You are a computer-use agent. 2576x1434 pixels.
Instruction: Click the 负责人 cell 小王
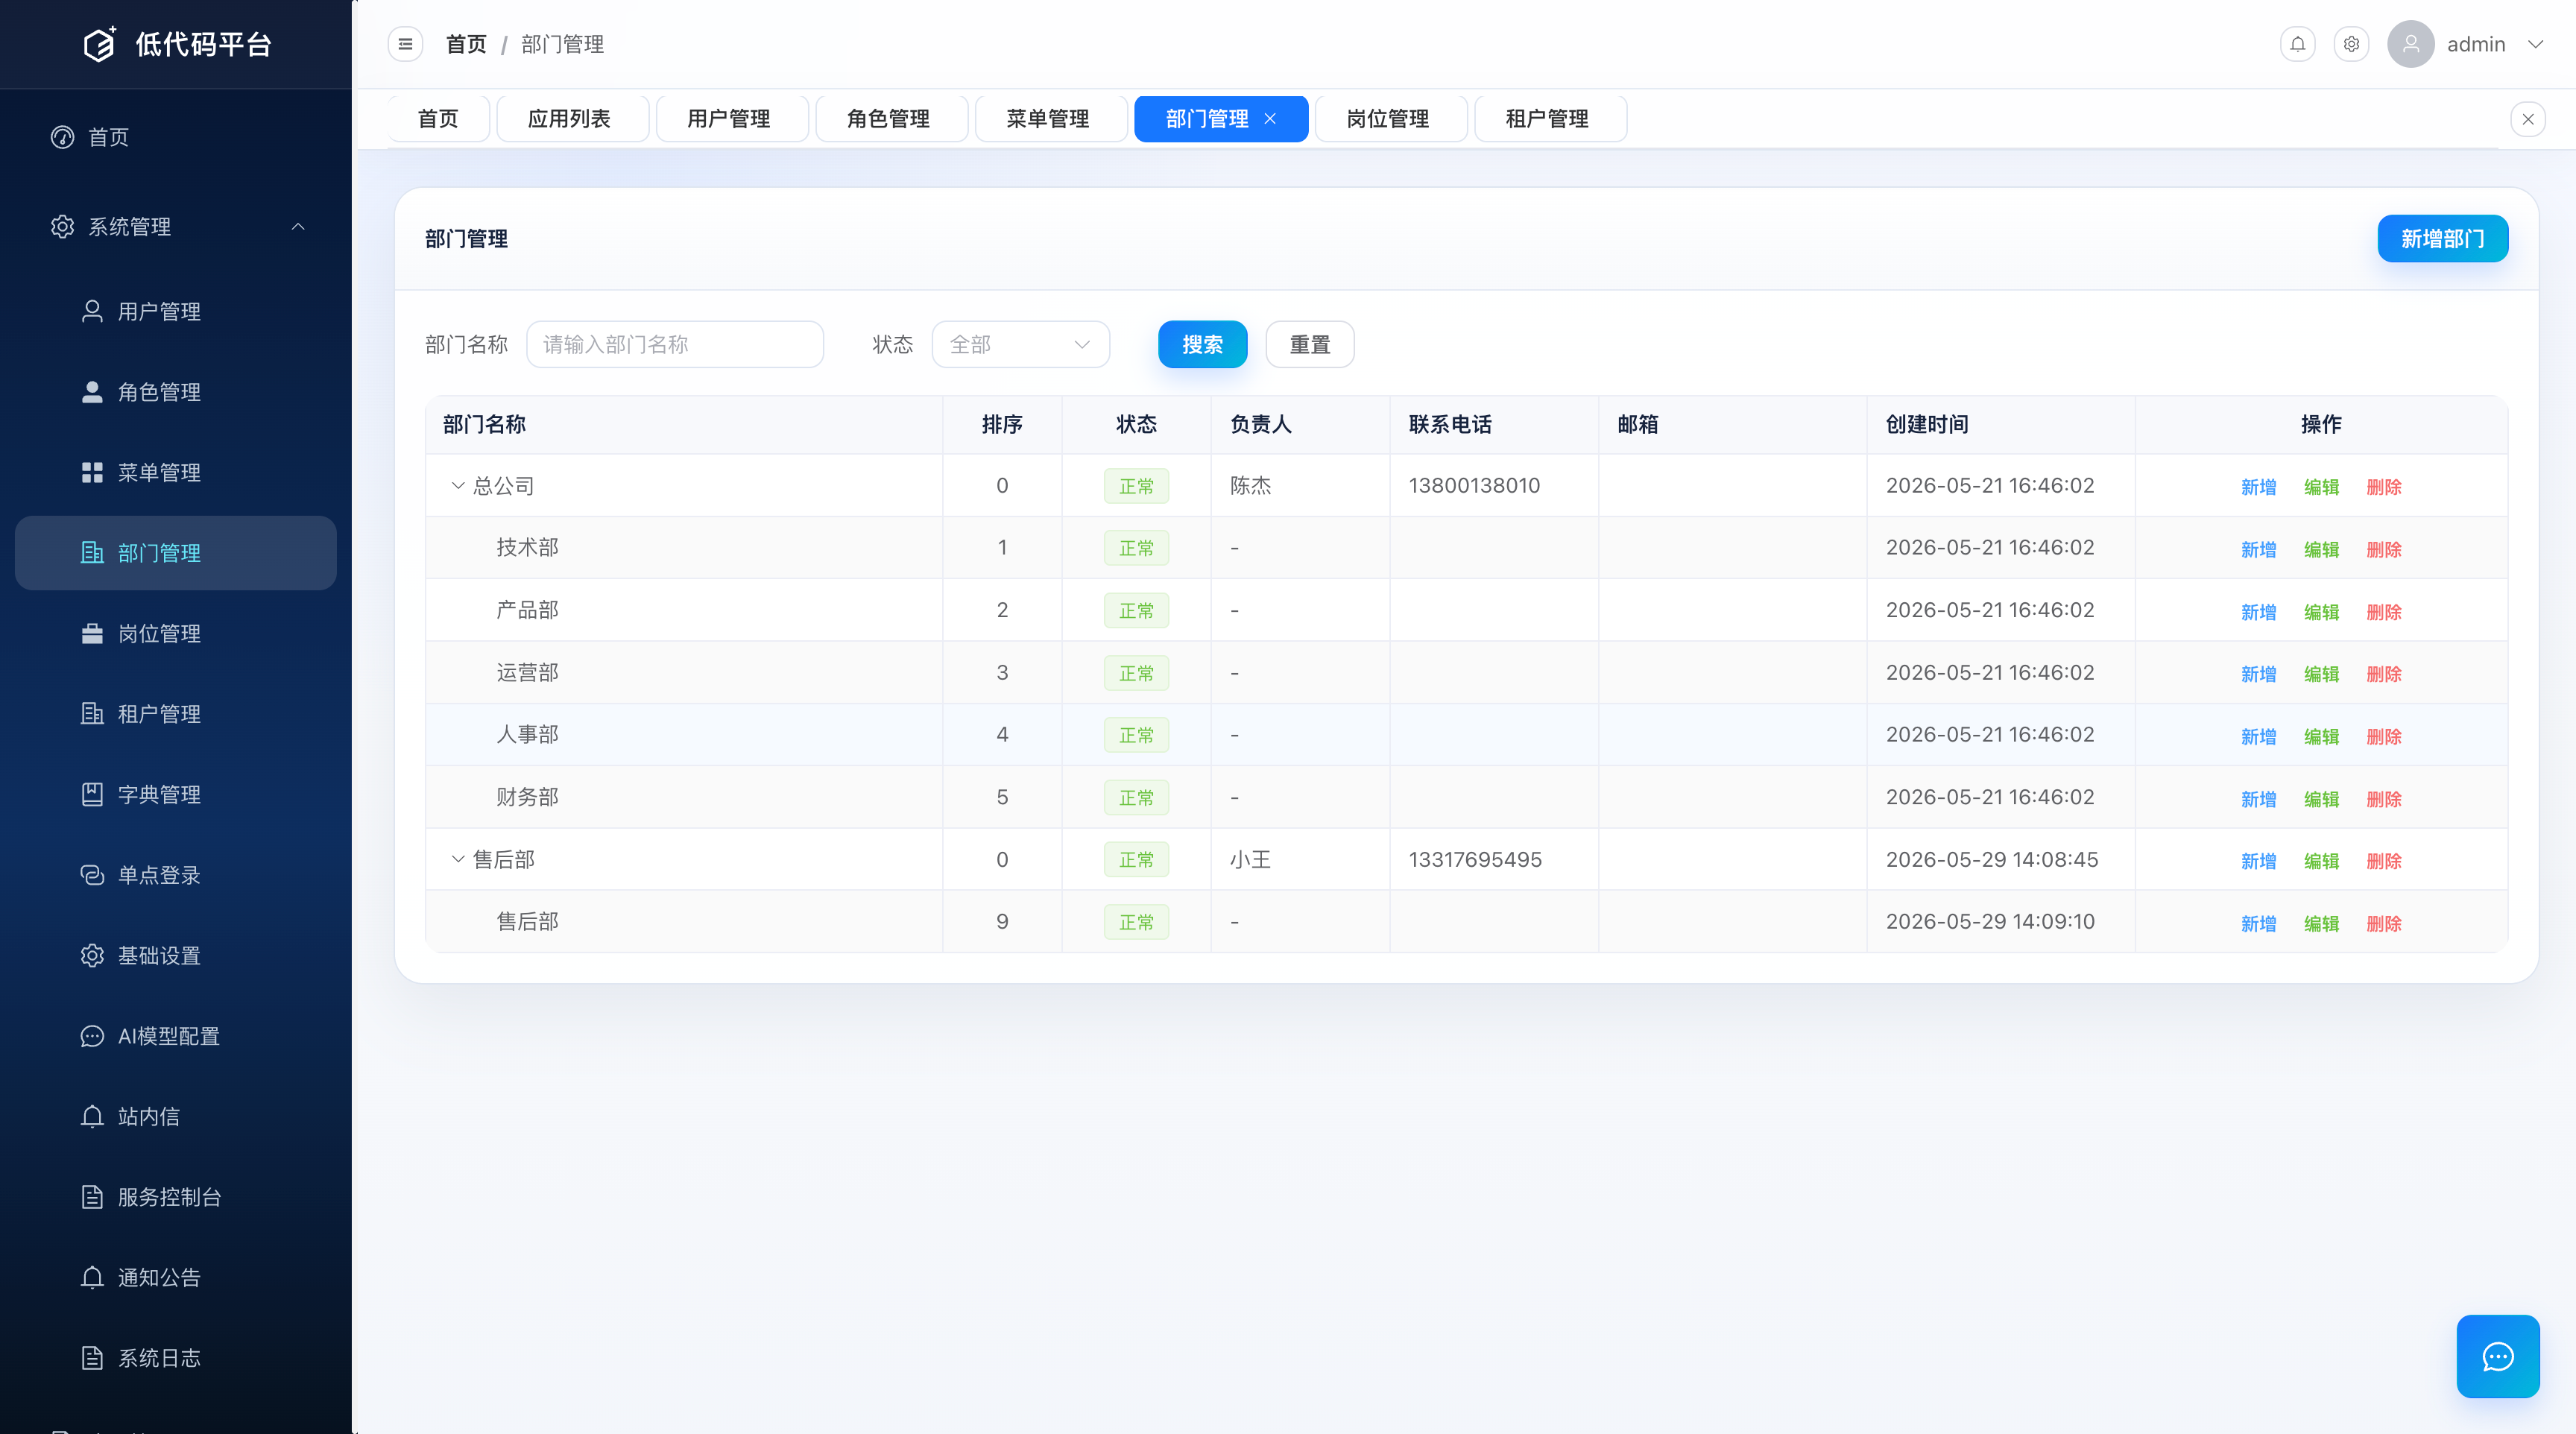pos(1250,859)
